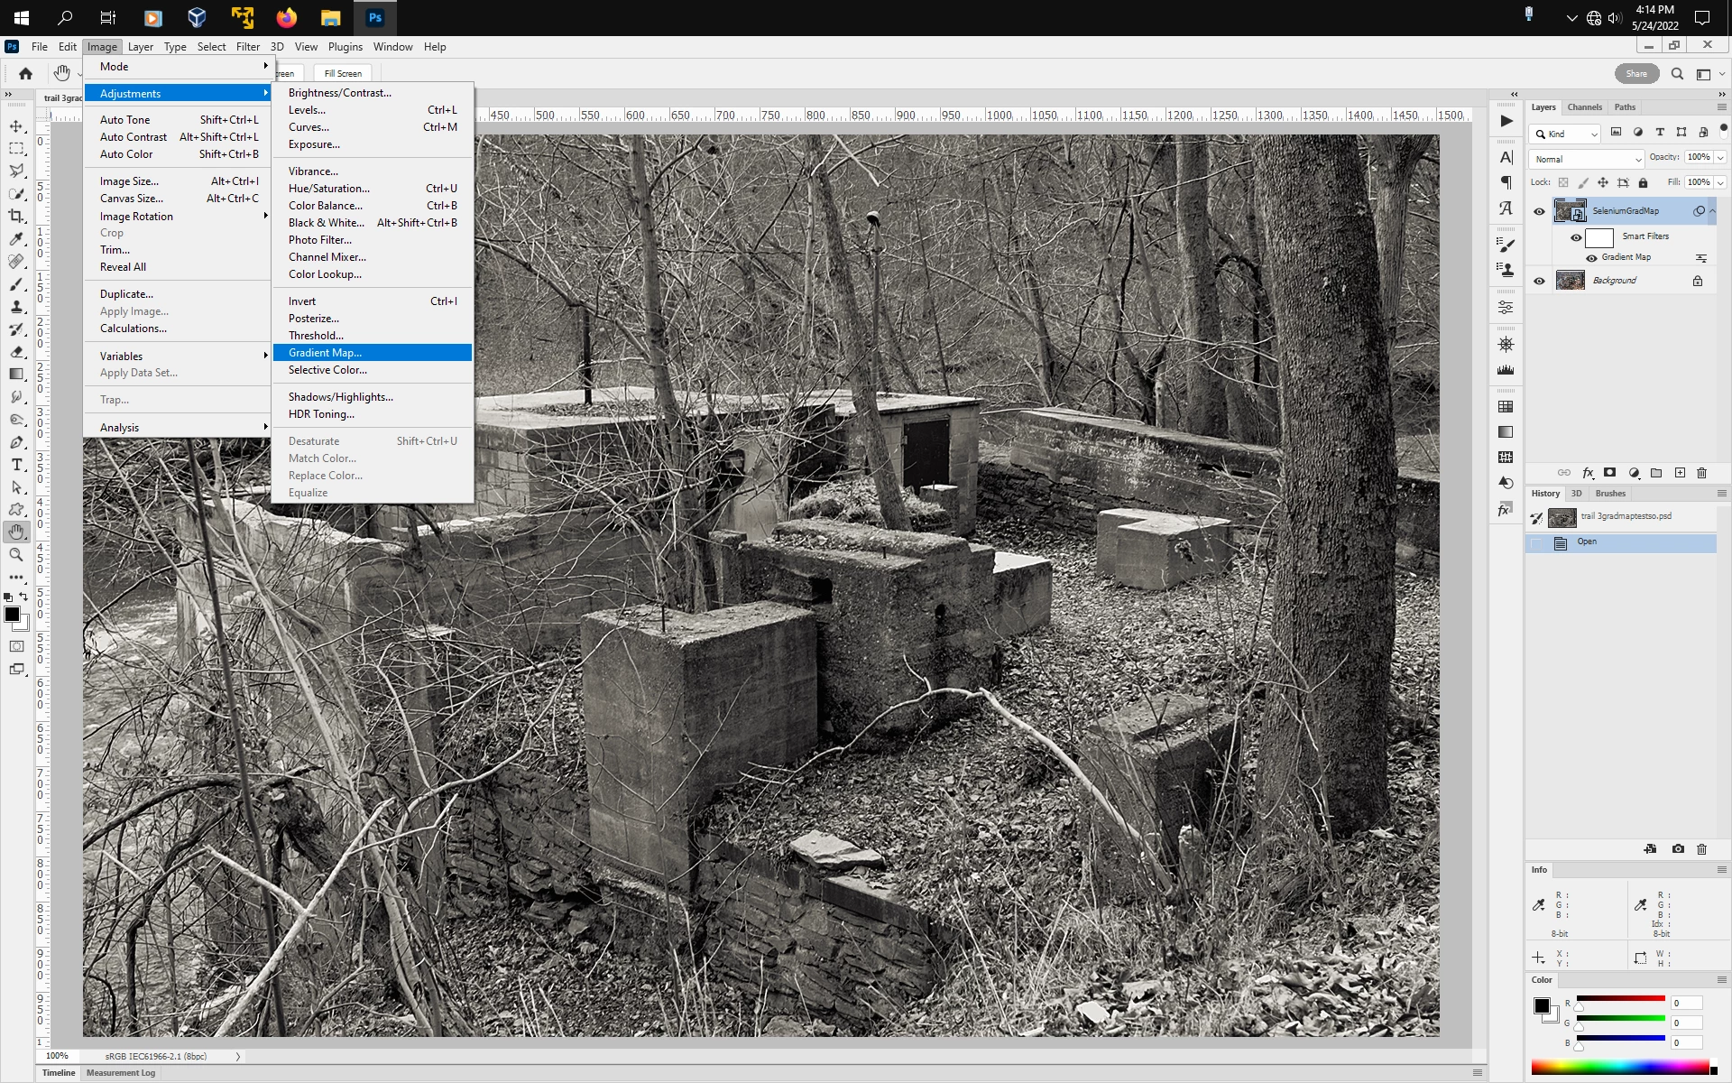Switch to the Channels tab

pos(1584,107)
